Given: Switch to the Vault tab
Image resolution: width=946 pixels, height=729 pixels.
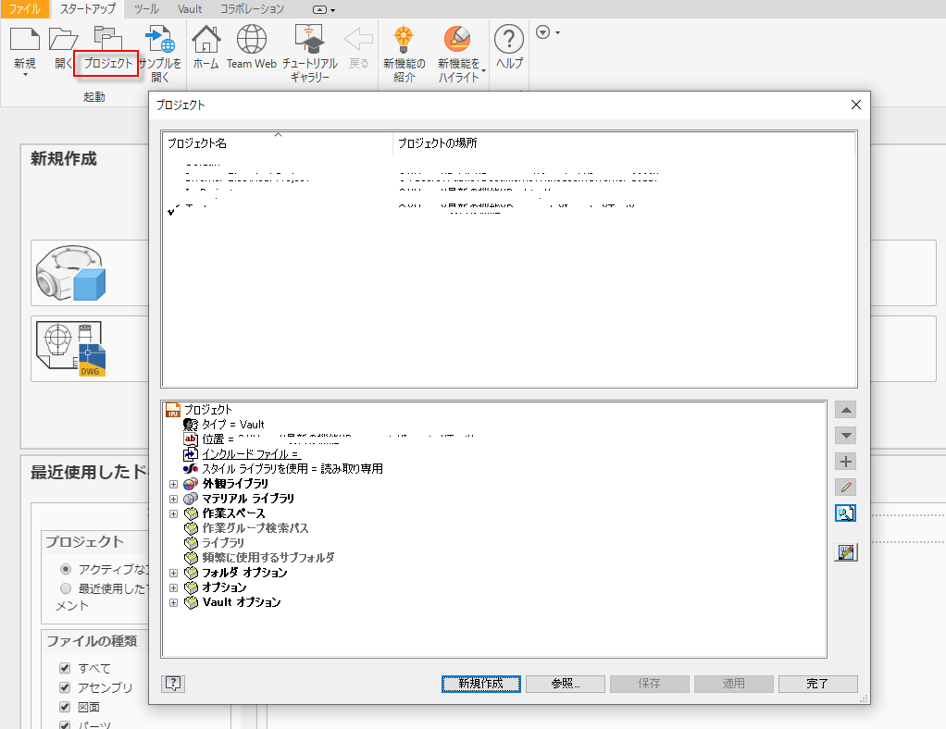Looking at the screenshot, I should click(190, 9).
